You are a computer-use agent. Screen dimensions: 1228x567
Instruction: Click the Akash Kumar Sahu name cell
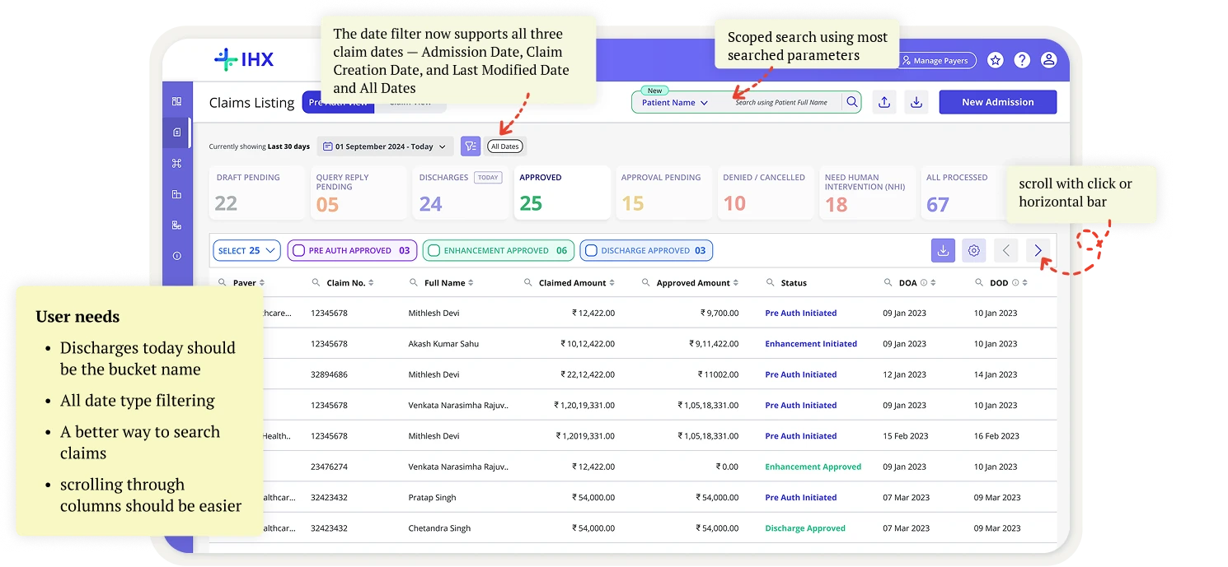443,344
